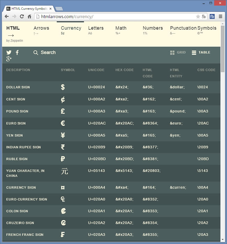Select the U+020A1 unicode value

click(x=97, y=211)
